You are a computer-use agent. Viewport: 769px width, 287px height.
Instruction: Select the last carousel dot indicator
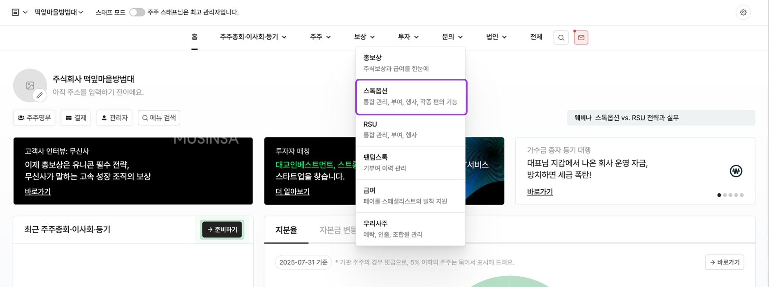click(x=742, y=195)
